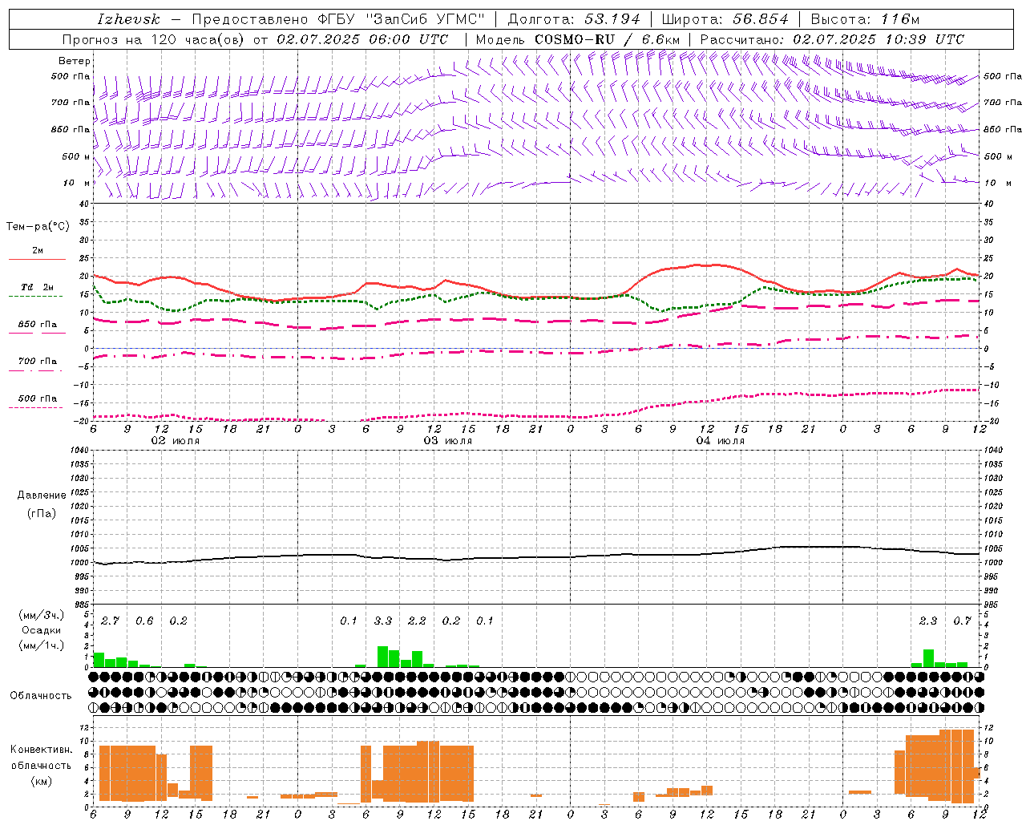Viewport: 1026px width, 821px height.
Task: Click the 02 июля date label
Action: coord(176,441)
